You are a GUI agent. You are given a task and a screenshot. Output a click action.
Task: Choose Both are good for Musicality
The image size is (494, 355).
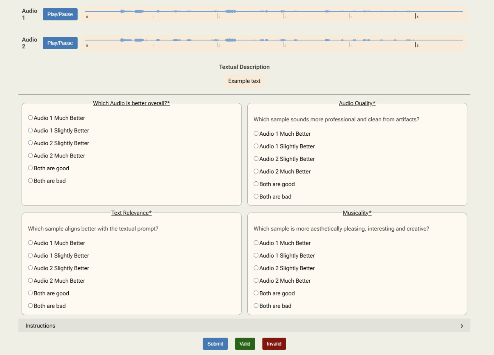click(256, 293)
